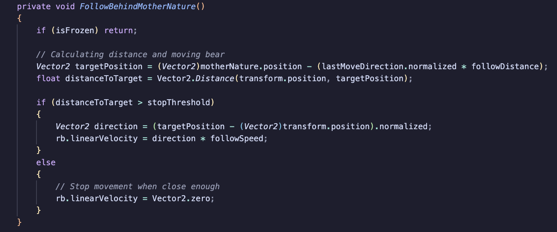Click Vector2.zero in the else block
The height and width of the screenshot is (232, 557).
tap(181, 198)
